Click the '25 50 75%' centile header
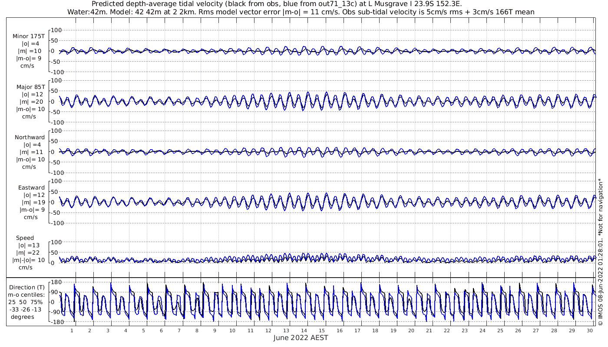The width and height of the screenshot is (608, 347). 25,302
